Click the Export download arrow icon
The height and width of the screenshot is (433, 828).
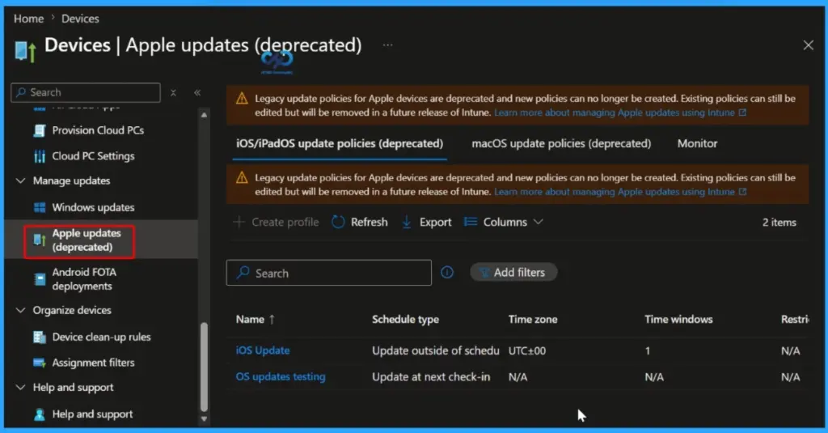point(407,222)
